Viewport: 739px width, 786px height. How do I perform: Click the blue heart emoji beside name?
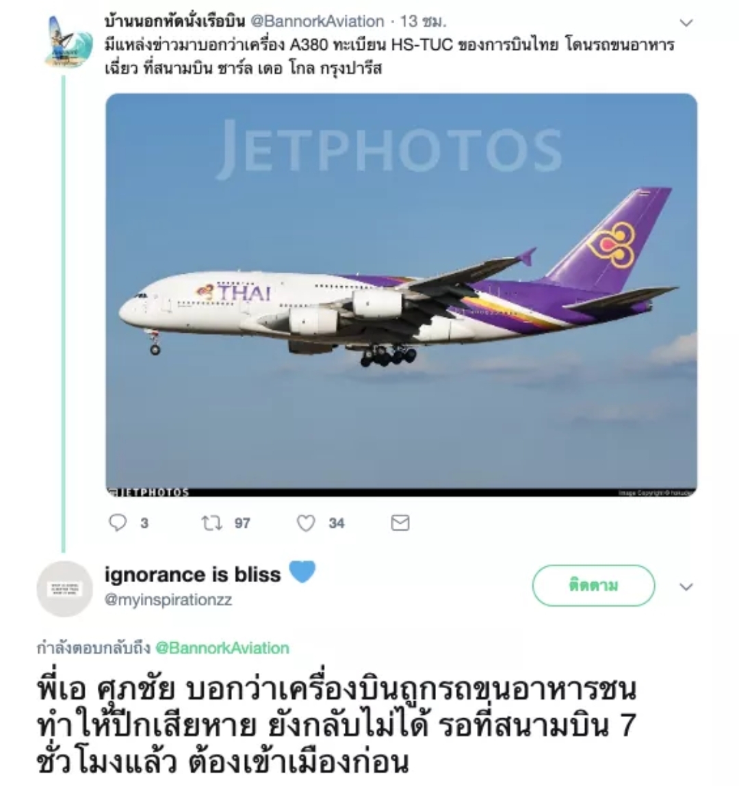click(x=302, y=572)
